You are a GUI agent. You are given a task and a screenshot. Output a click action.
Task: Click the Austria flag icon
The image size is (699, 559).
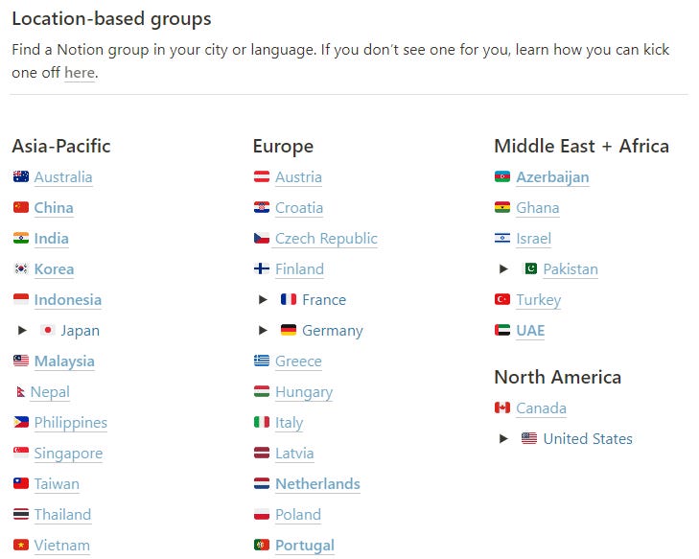click(x=262, y=176)
